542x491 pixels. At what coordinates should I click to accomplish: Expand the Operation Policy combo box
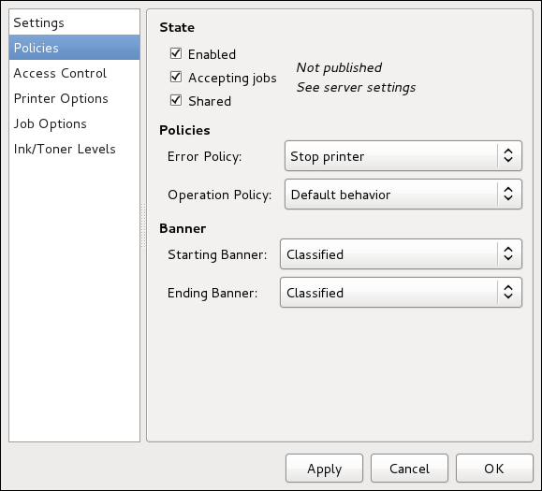(x=403, y=194)
